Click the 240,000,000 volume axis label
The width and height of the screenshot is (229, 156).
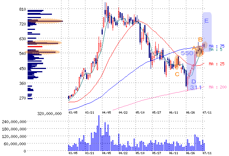[14, 122]
